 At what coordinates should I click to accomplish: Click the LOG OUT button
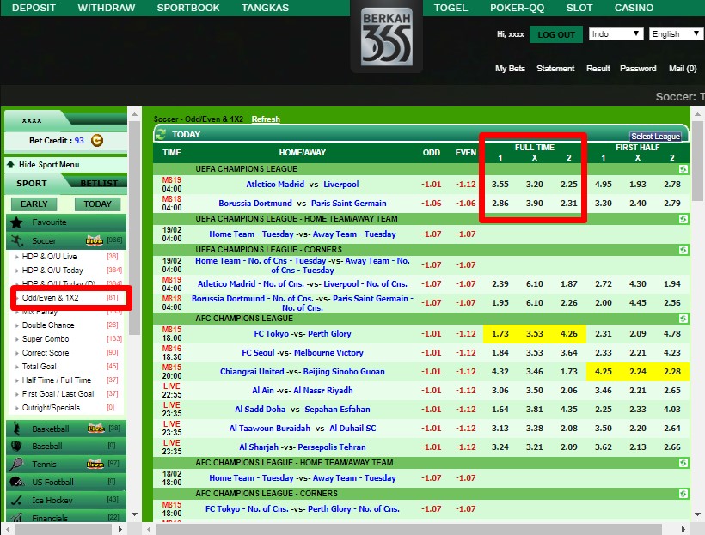pos(555,34)
